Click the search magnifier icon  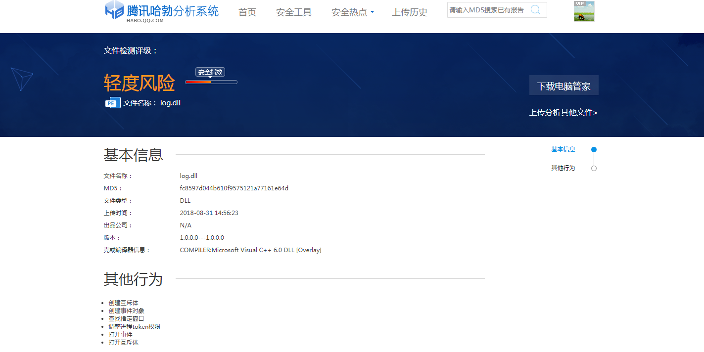(x=535, y=10)
